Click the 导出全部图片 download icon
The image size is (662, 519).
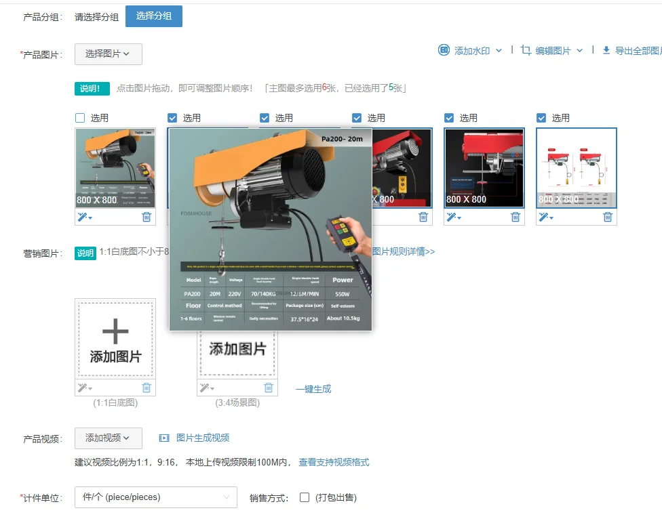tap(606, 50)
